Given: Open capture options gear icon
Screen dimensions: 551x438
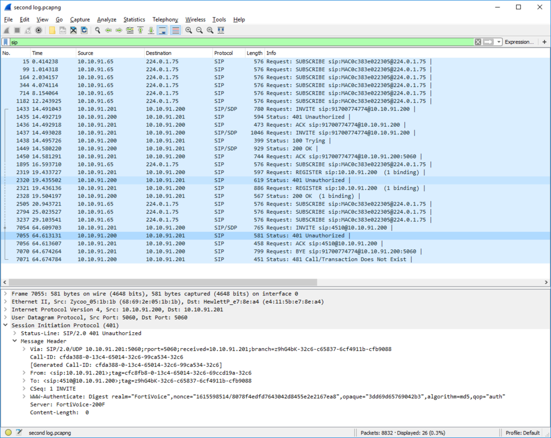Looking at the screenshot, I should pos(39,30).
